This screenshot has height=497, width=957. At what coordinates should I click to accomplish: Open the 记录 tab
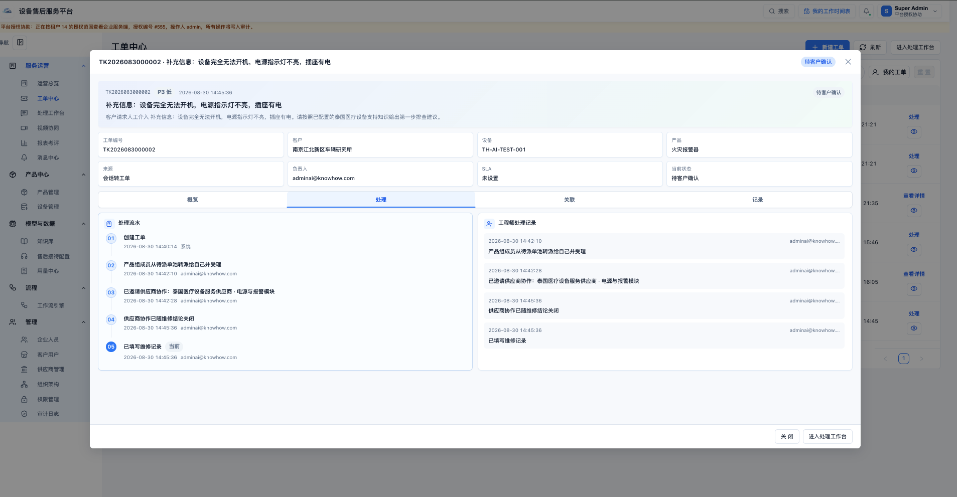(x=758, y=200)
